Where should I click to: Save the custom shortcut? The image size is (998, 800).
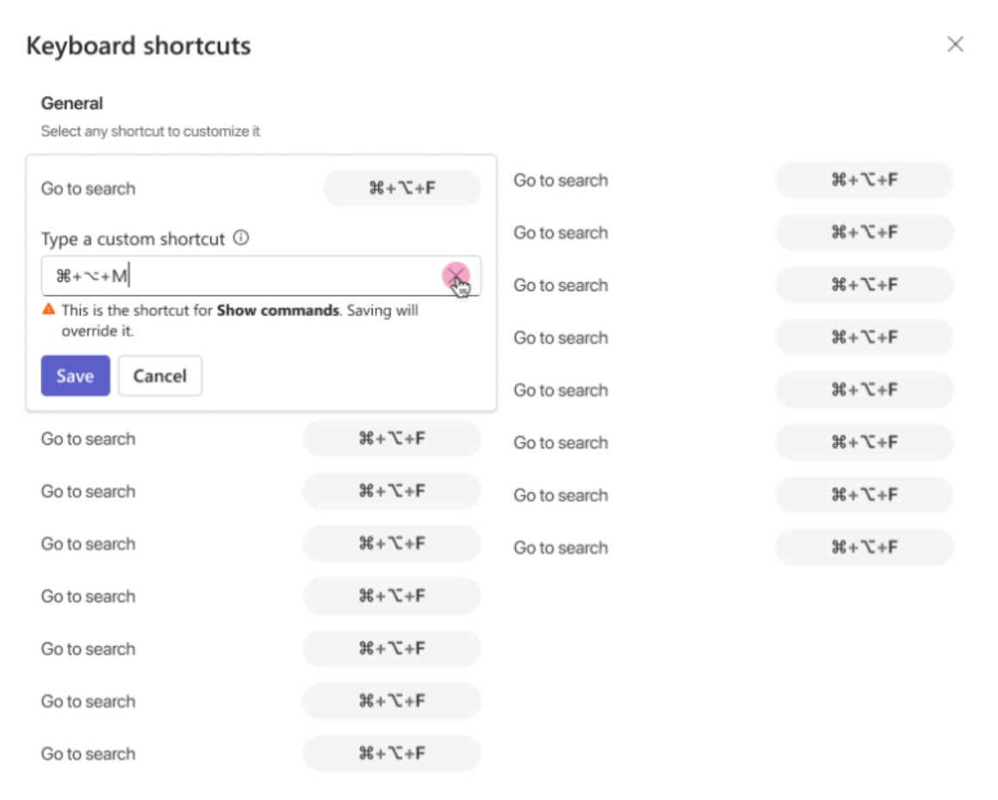coord(75,376)
